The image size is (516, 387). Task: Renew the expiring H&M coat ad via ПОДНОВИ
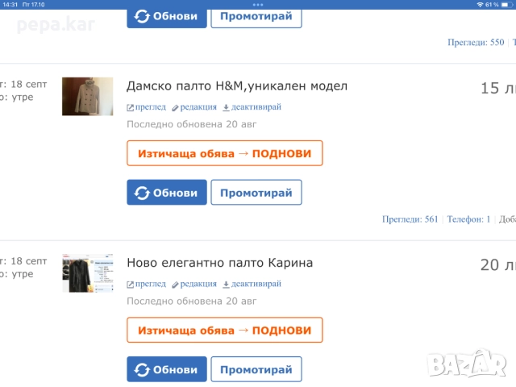click(224, 153)
